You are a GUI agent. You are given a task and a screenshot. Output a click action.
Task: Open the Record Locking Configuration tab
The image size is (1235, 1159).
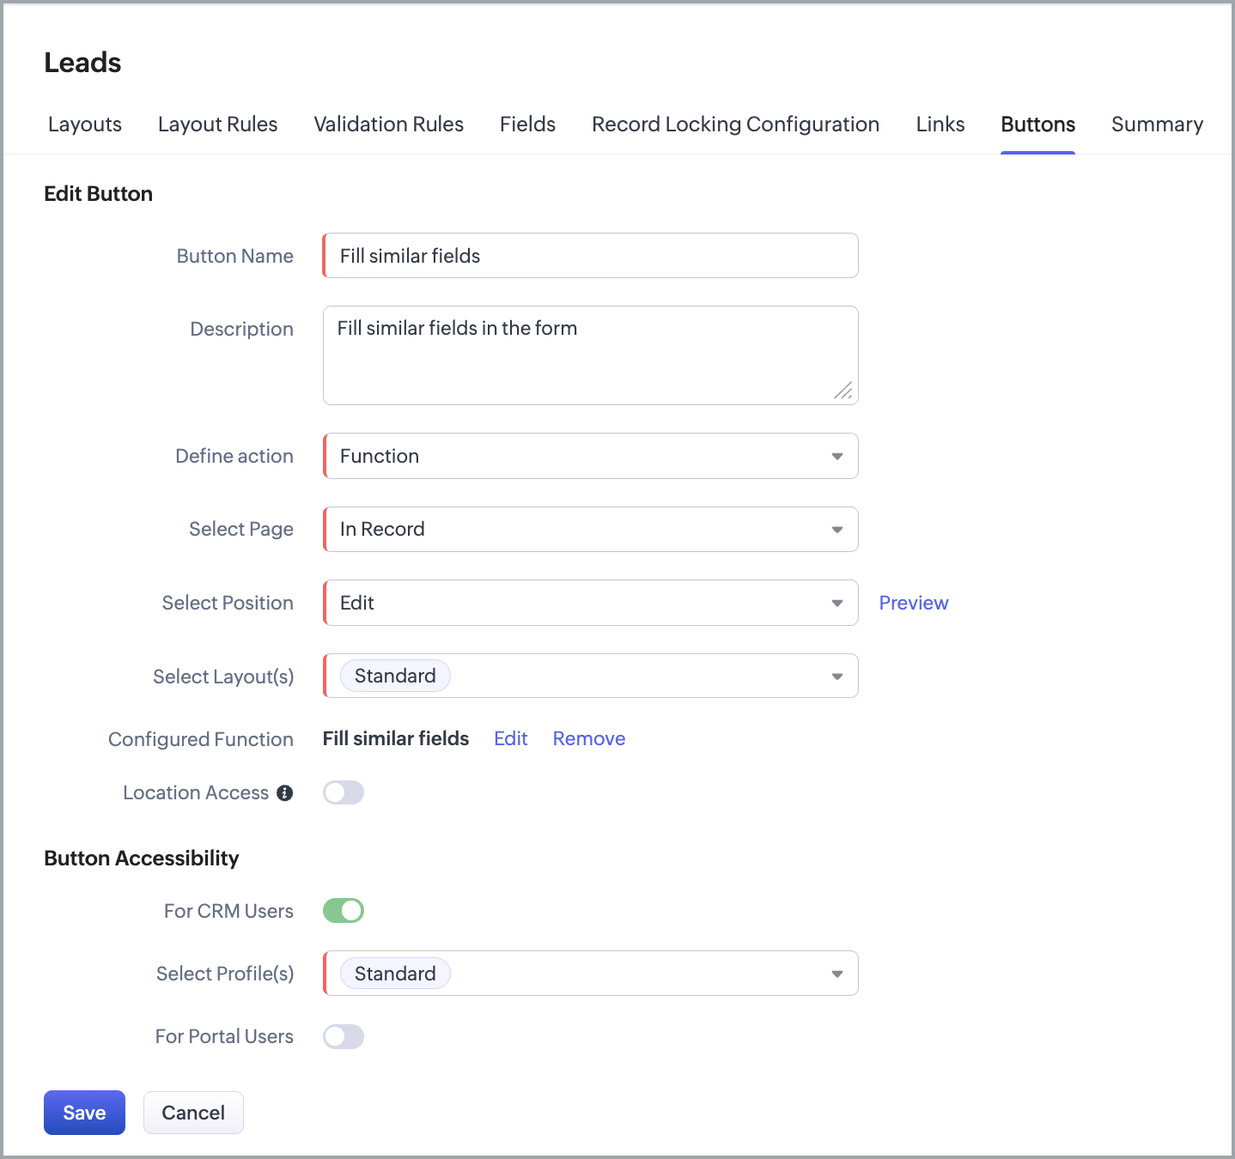click(735, 124)
